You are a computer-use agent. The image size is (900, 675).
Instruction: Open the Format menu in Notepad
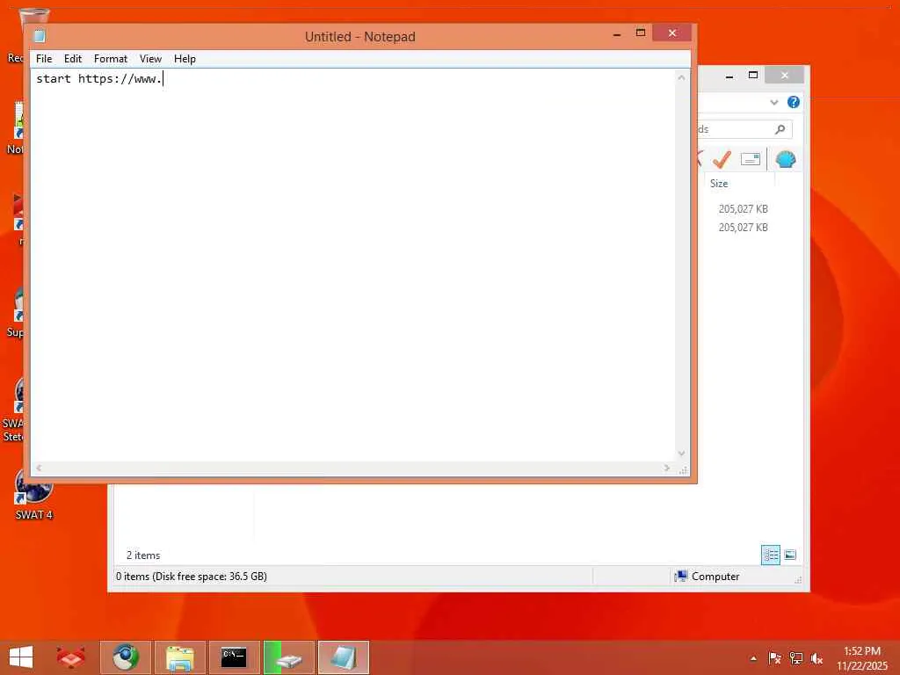[110, 59]
